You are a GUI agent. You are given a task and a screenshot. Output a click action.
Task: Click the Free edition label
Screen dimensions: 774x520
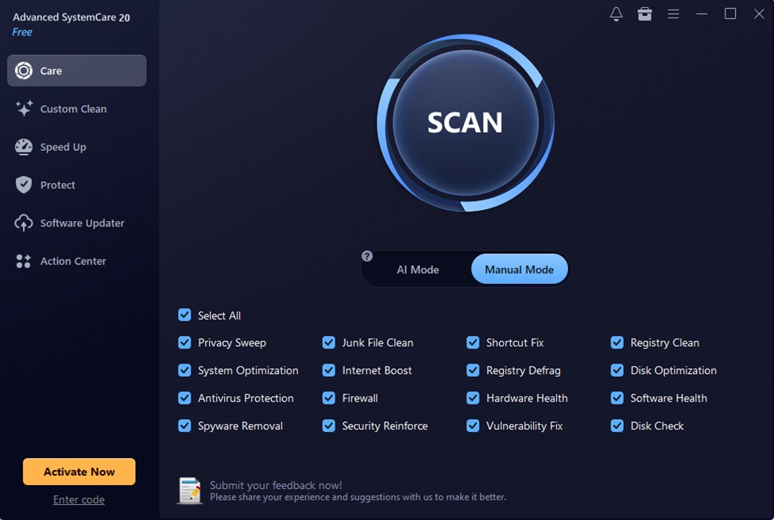pyautogui.click(x=22, y=32)
